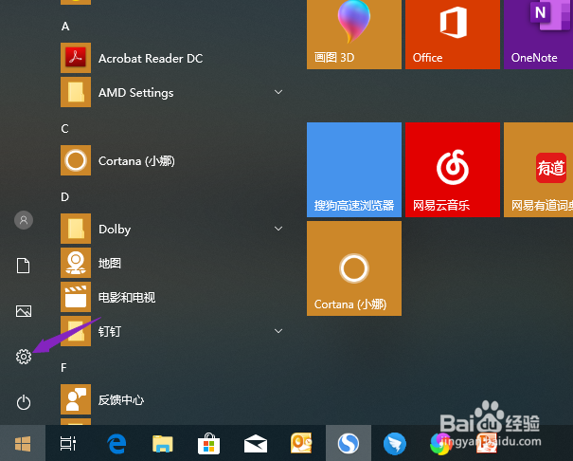Switch to Sogou browser on the taskbar

pyautogui.click(x=349, y=443)
